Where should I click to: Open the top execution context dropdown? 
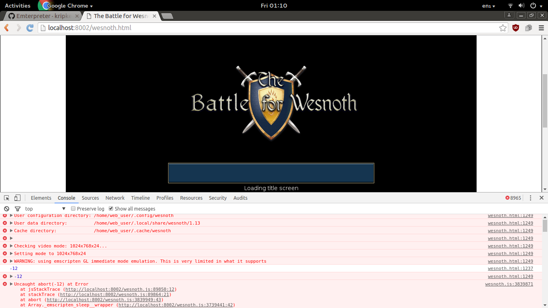click(x=45, y=209)
